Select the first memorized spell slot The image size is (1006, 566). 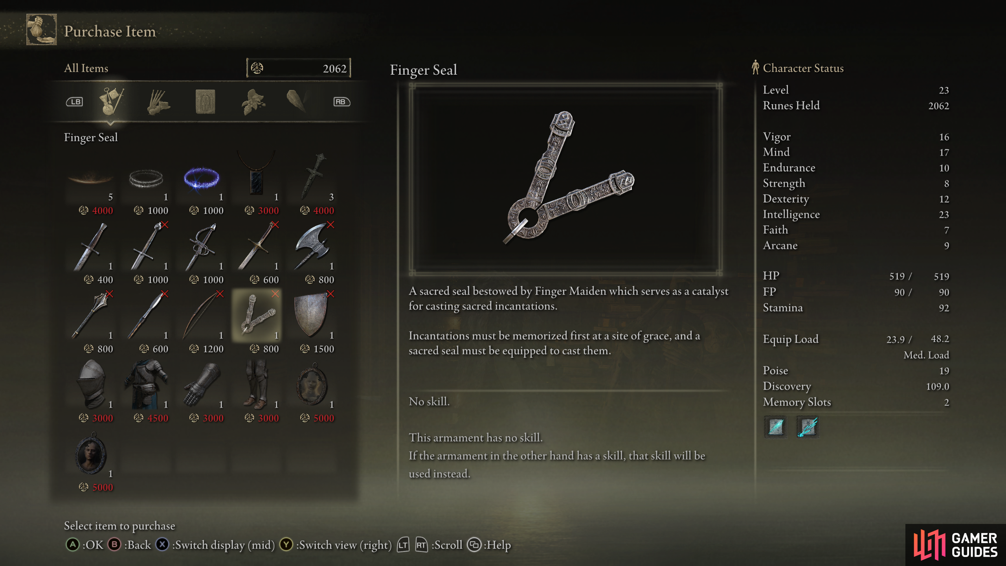(x=776, y=426)
